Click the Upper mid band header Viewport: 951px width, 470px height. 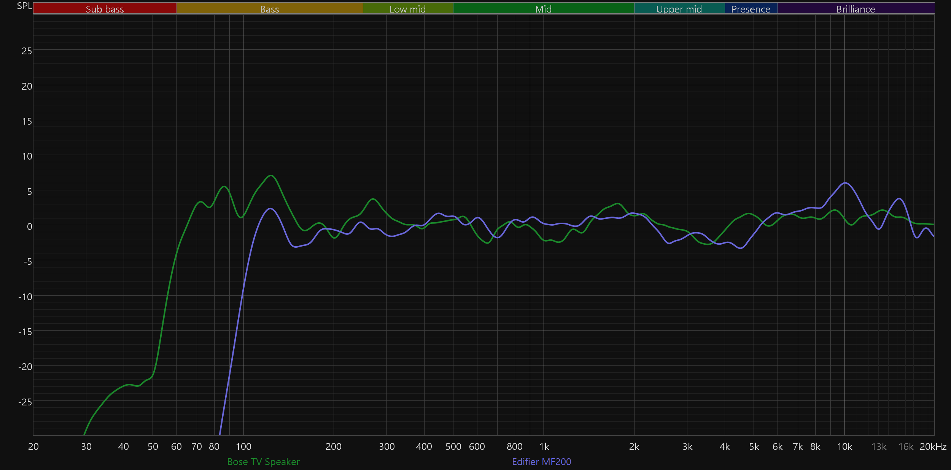click(x=679, y=9)
